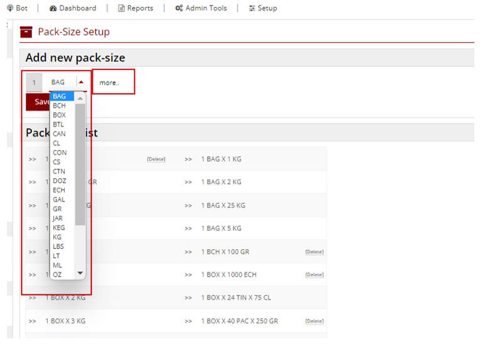485x344 pixels.
Task: Choose KG in the unit dropdown list
Action: tap(58, 237)
